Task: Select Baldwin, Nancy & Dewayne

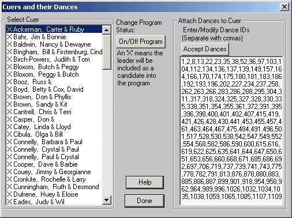Action: click(54, 44)
